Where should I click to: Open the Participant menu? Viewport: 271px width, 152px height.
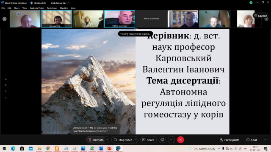(x=52, y=8)
